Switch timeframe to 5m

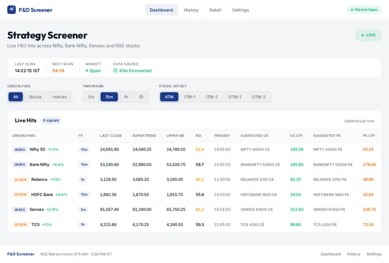tap(91, 97)
